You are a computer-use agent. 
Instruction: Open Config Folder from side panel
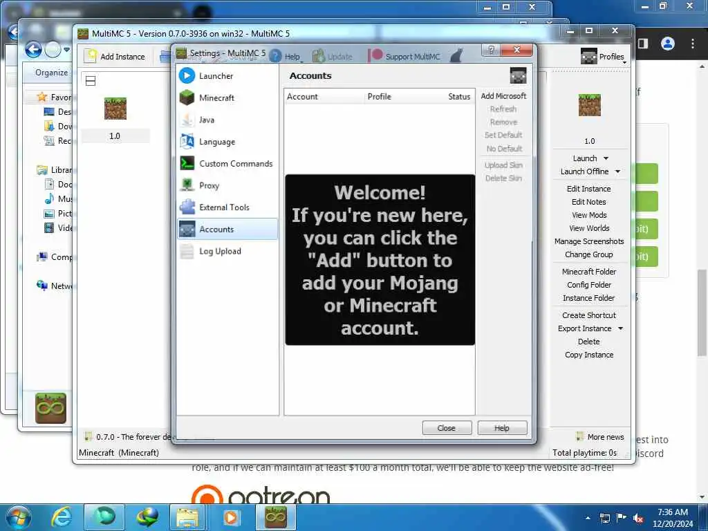589,284
